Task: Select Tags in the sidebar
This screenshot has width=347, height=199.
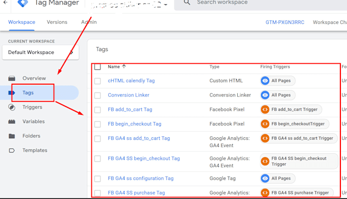Action: (28, 93)
